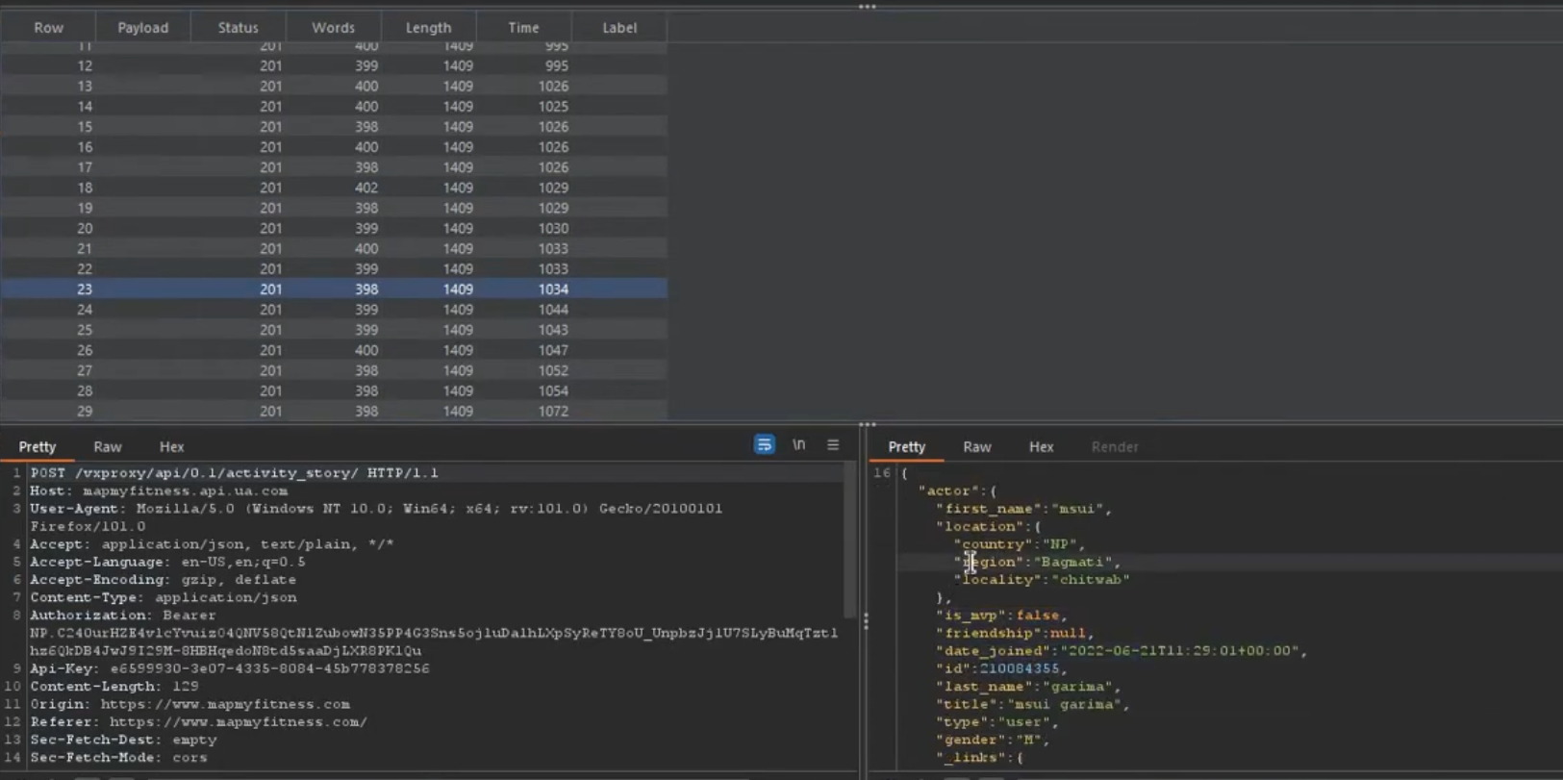The height and width of the screenshot is (780, 1563).
Task: Open the request pane hamburger options menu
Action: (x=833, y=444)
